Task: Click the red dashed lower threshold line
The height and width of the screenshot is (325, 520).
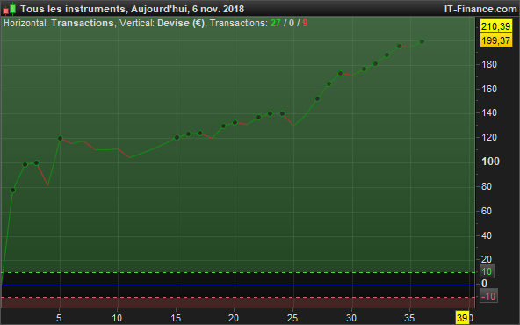Action: [x=237, y=298]
